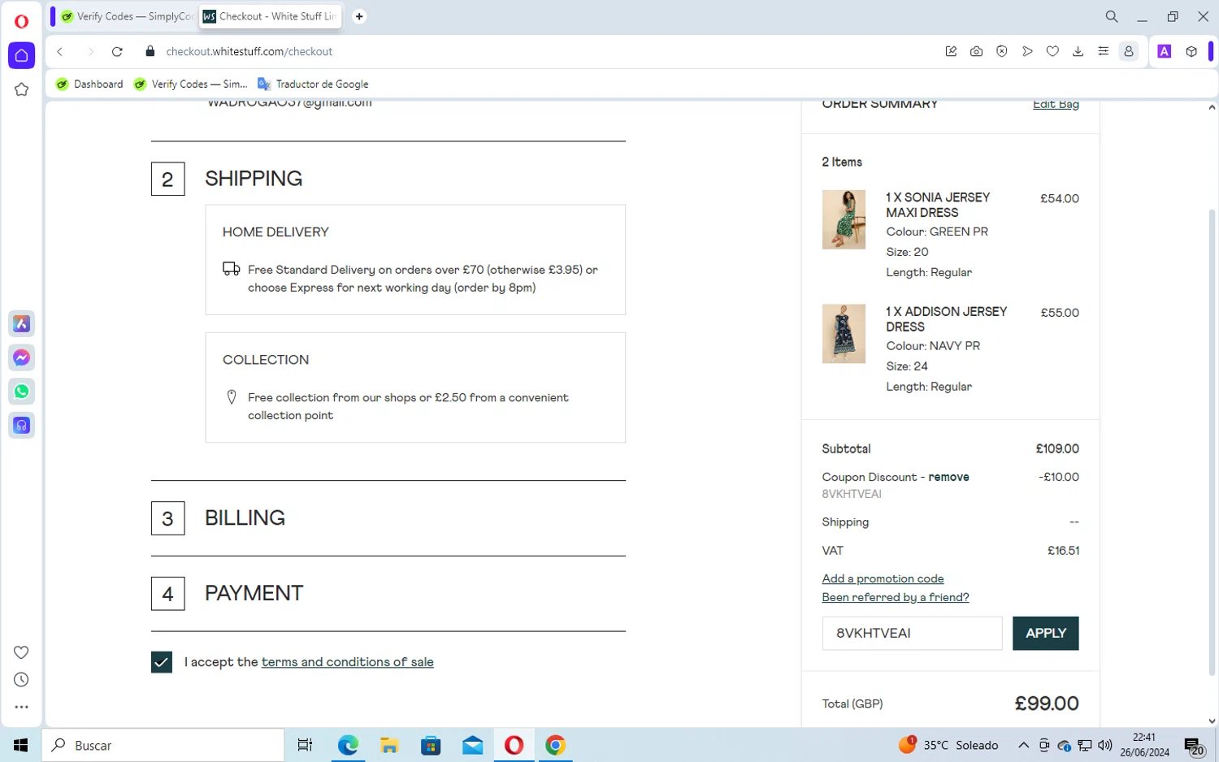1219x762 pixels.
Task: Open WhatsApp from the Opera sidebar
Action: [22, 392]
